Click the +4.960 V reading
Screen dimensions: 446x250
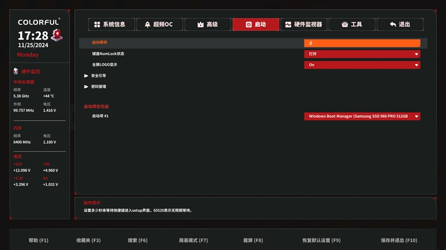[x=51, y=171]
